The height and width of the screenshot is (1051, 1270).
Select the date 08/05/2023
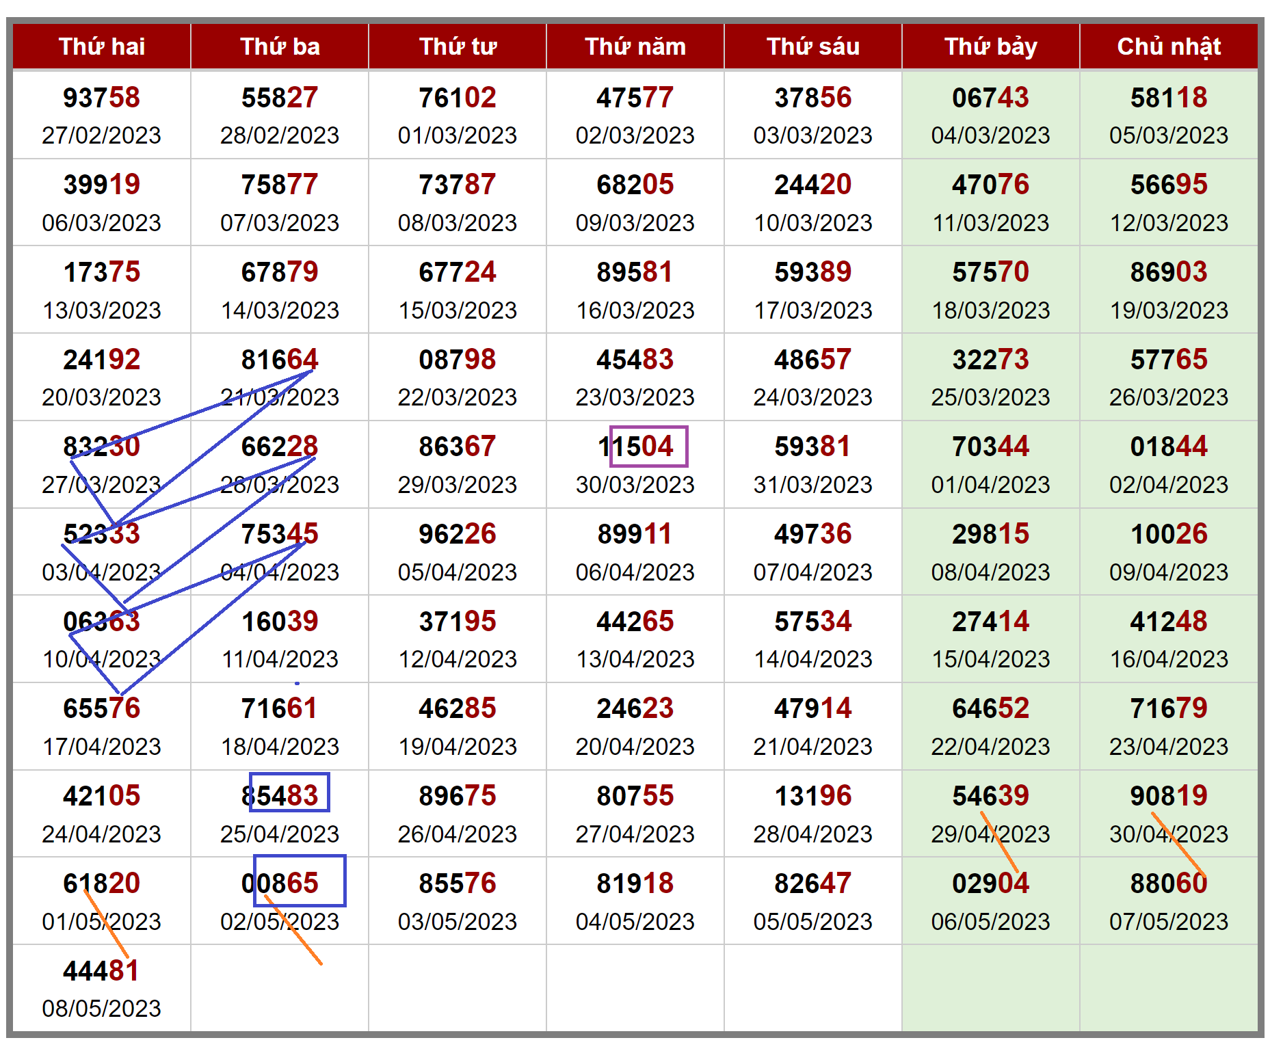coord(101,1008)
